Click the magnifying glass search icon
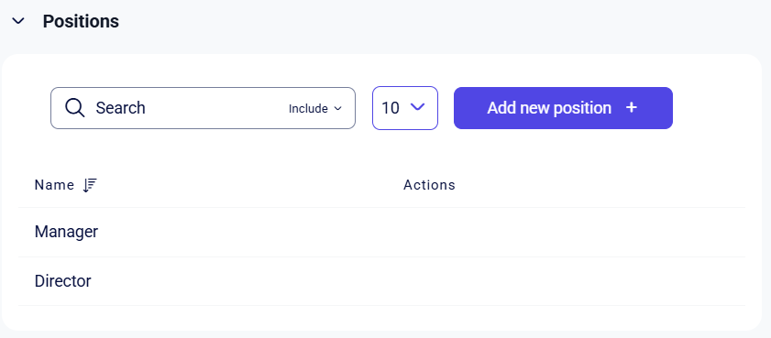Viewport: 771px width, 338px height. tap(75, 107)
